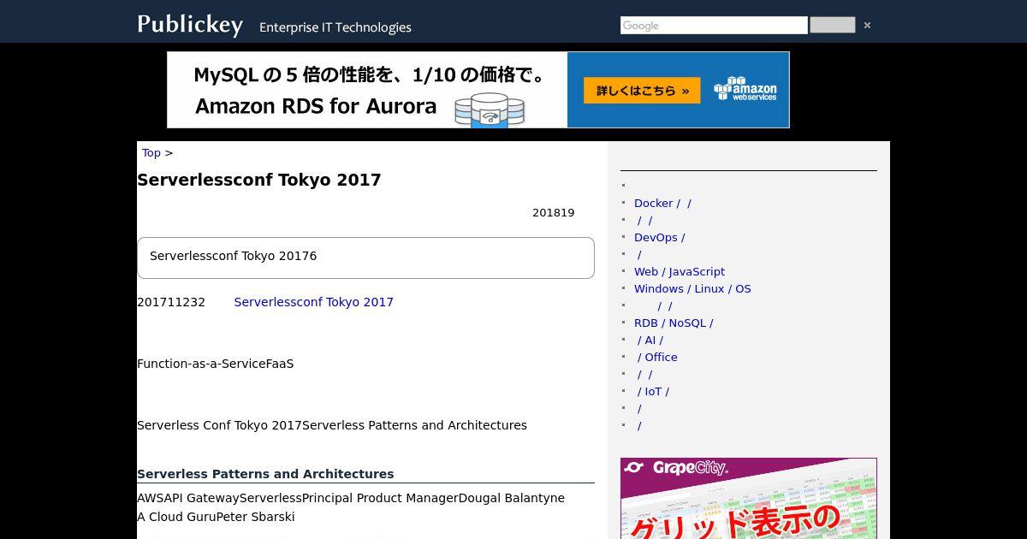This screenshot has height=539, width=1027.
Task: Click text mentioning A Cloud GuruPeter Sbarski
Action: click(x=216, y=517)
